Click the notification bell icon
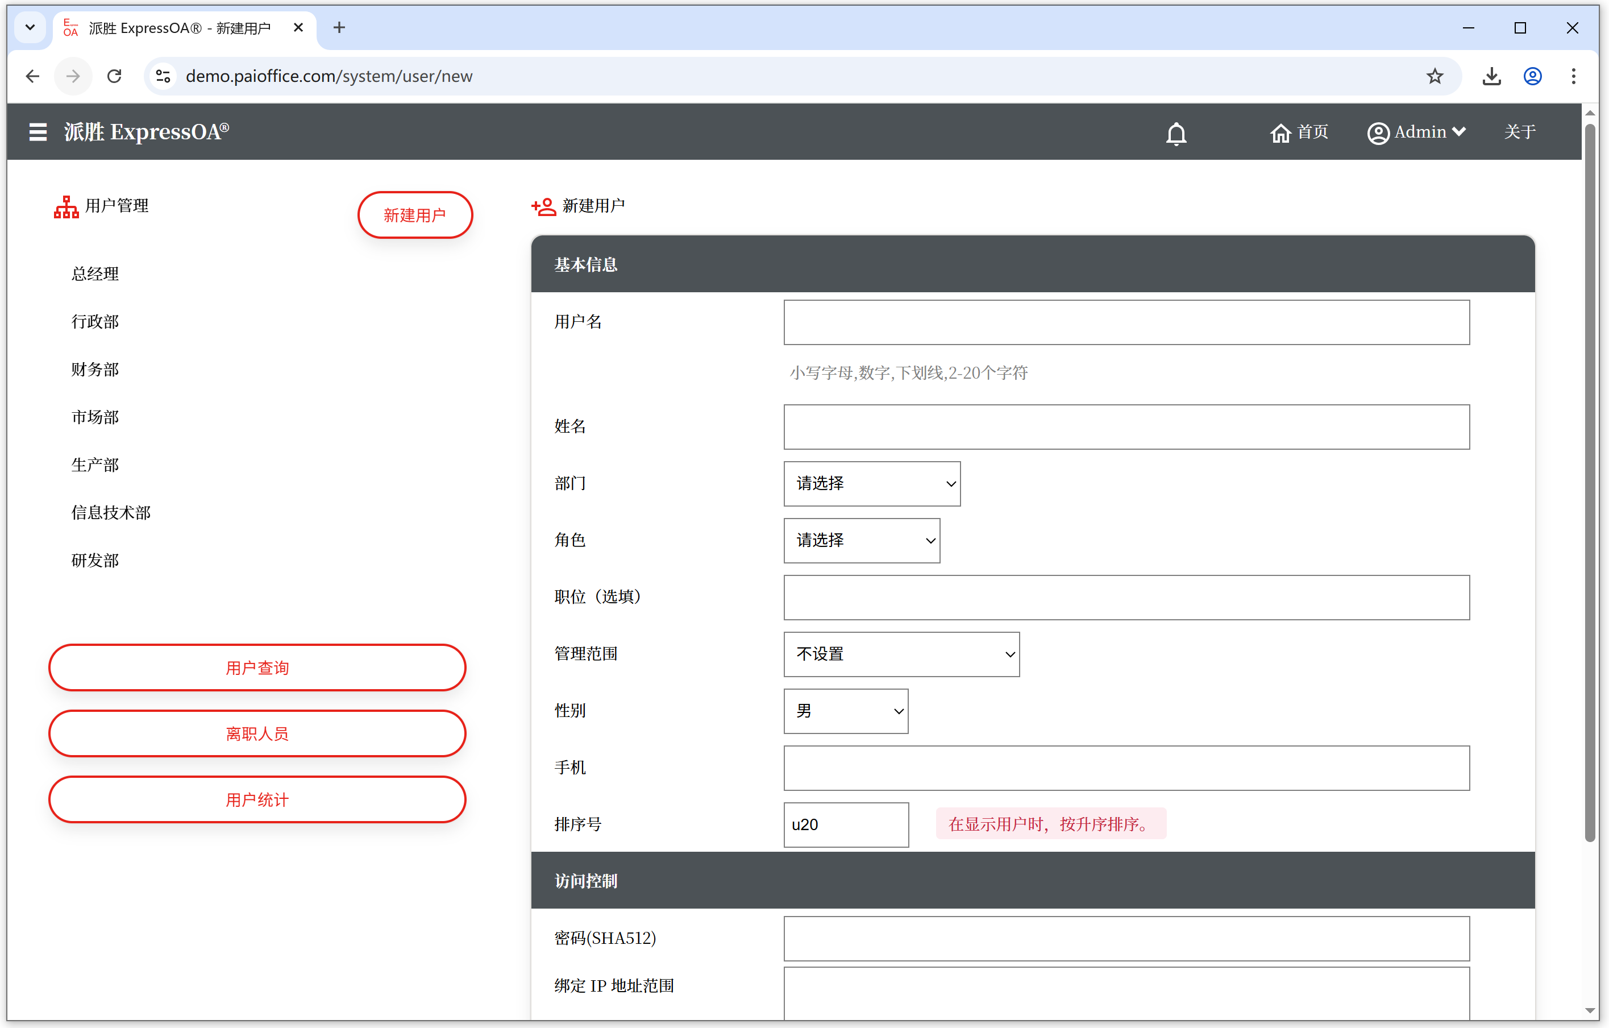1609x1028 pixels. (1175, 133)
